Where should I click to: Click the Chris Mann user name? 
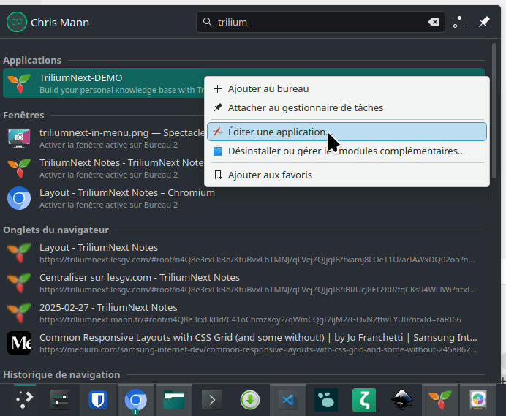(x=60, y=23)
